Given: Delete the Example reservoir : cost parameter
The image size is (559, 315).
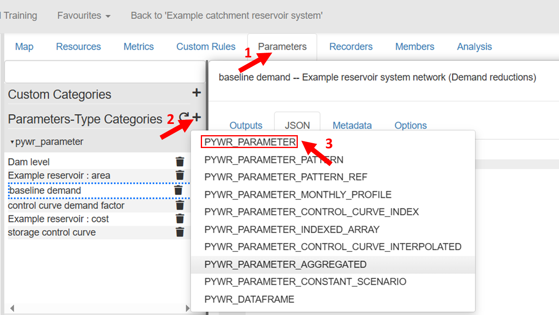Looking at the screenshot, I should pos(180,219).
